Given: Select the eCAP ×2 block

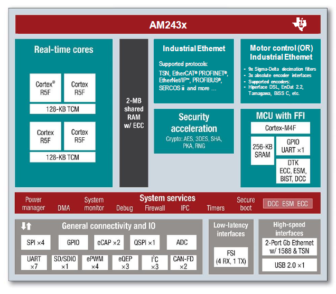Looking at the screenshot, I should pyautogui.click(x=108, y=243).
